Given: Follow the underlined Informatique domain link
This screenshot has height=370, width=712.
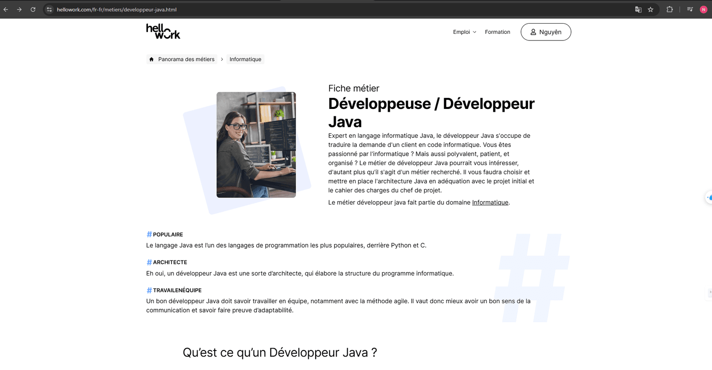Looking at the screenshot, I should (x=490, y=203).
